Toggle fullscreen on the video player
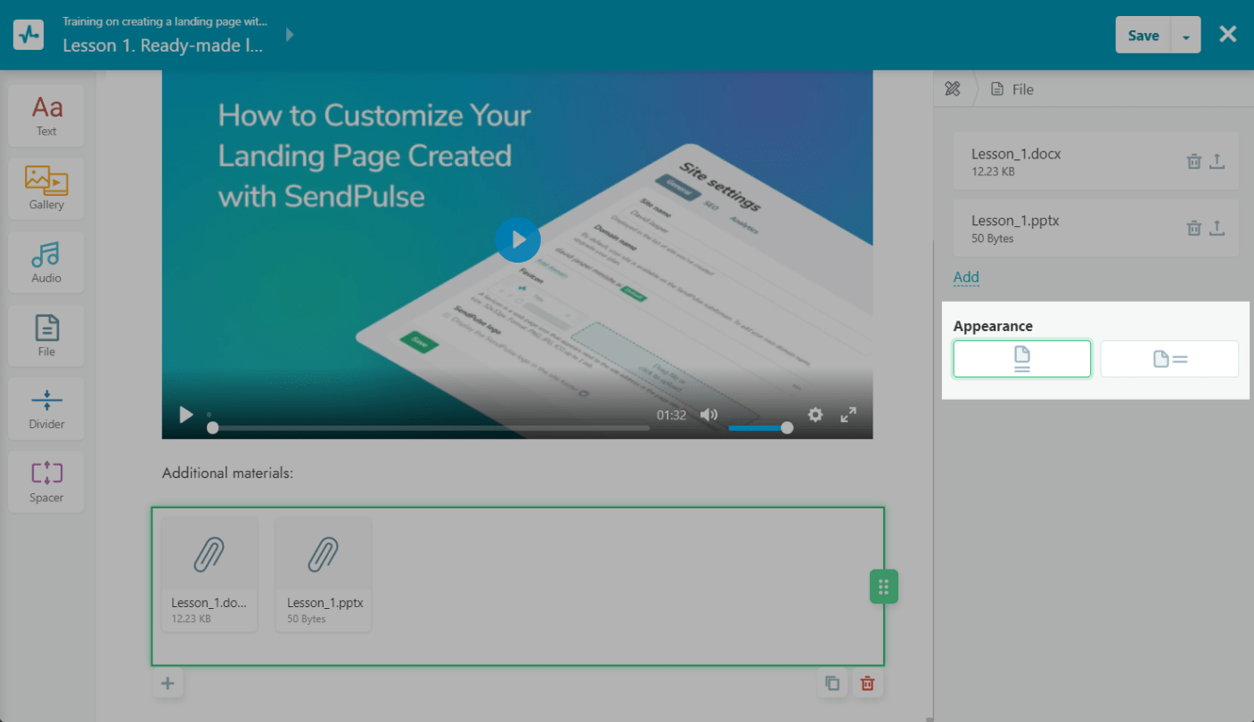Viewport: 1254px width, 722px height. [x=848, y=415]
